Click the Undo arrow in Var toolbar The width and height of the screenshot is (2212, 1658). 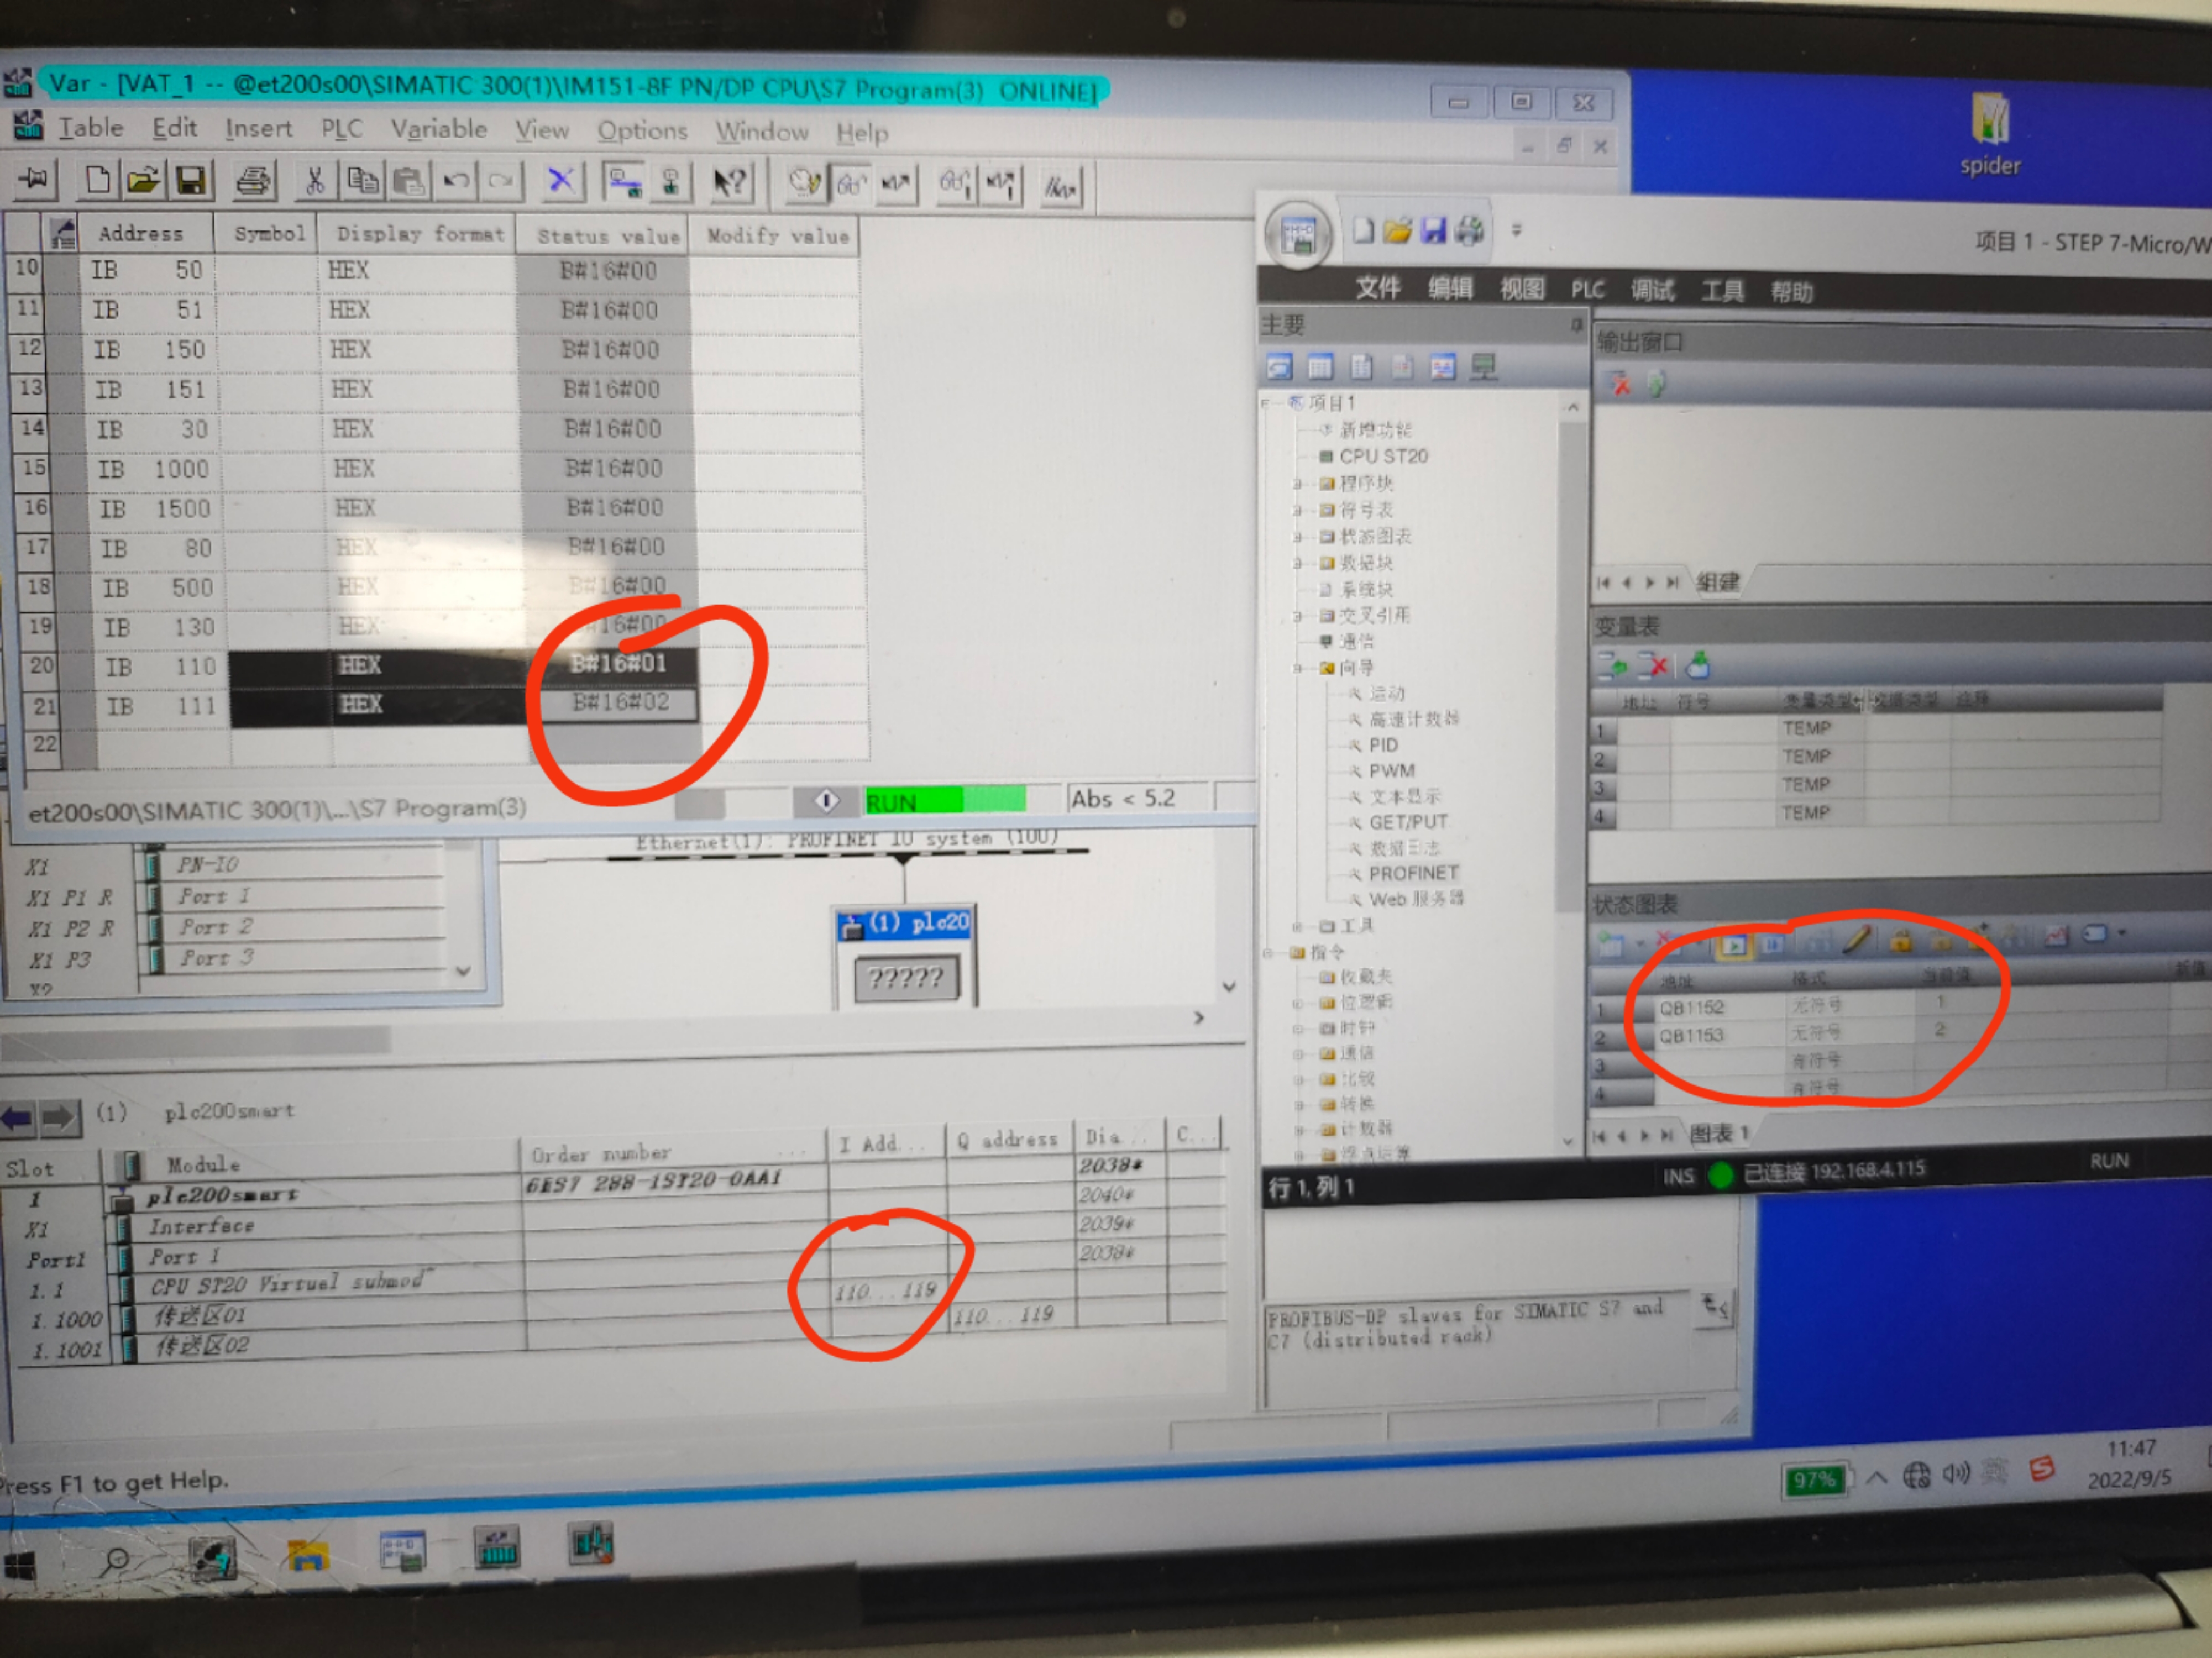pyautogui.click(x=456, y=182)
